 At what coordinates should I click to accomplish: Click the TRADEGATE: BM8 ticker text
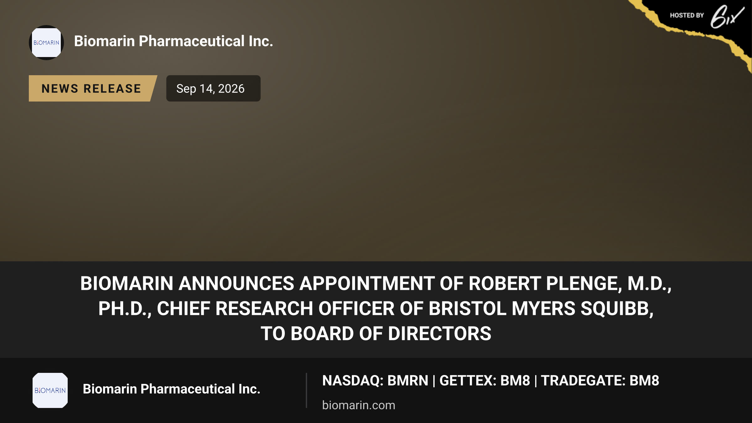600,380
